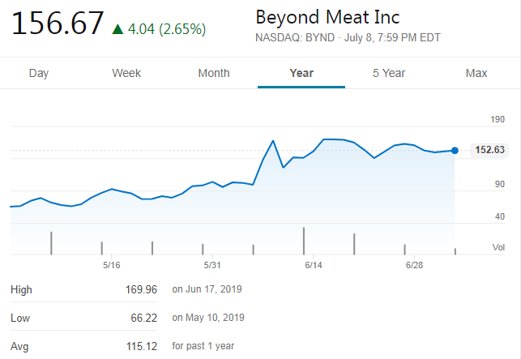Click the active Year tab
Viewport: 521px width, 359px height.
pos(301,73)
